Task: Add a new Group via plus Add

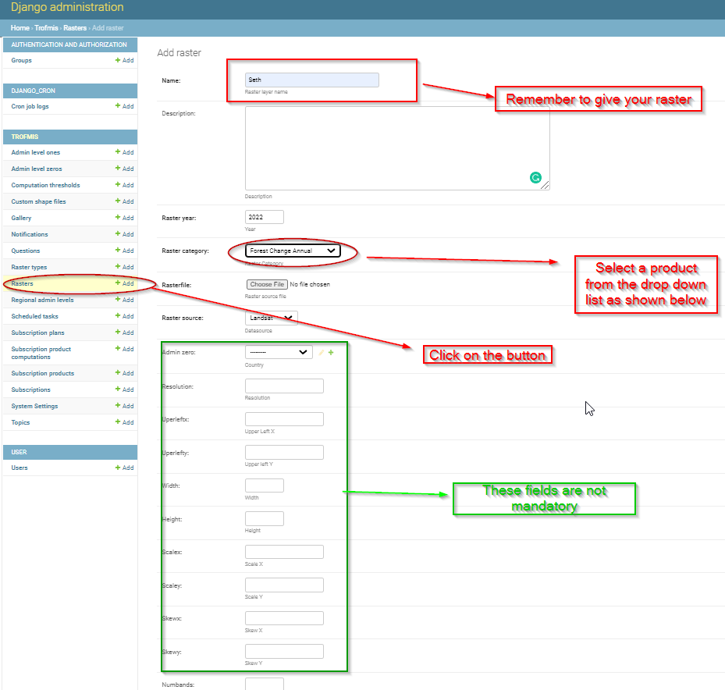Action: [x=124, y=60]
